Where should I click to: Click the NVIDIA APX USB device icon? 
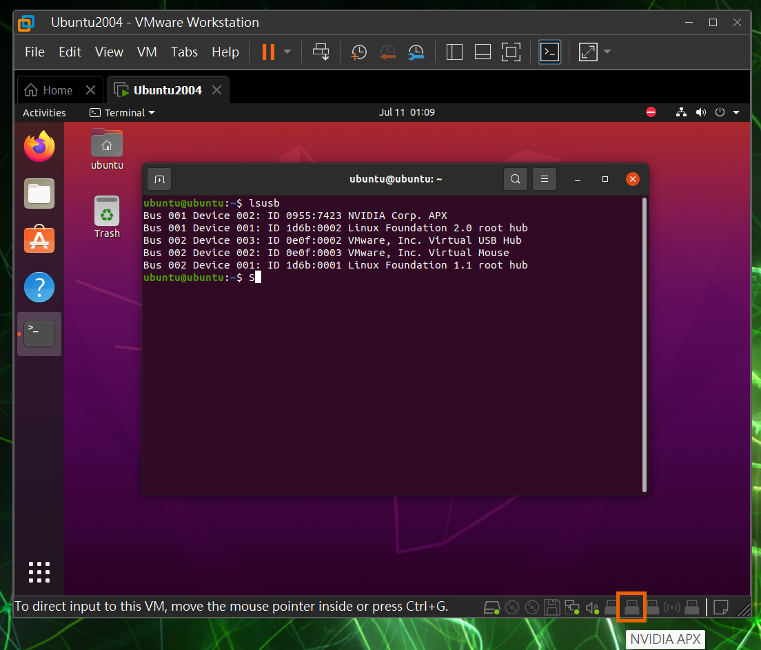631,607
